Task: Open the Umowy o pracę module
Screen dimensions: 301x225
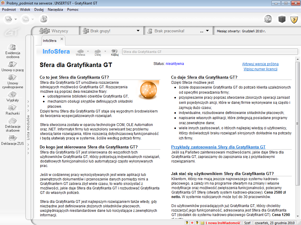Action: (12, 66)
